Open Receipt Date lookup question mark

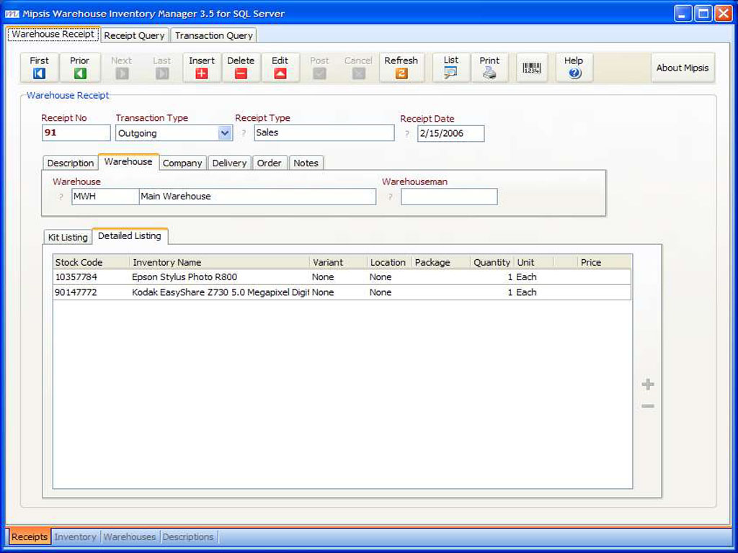[407, 134]
